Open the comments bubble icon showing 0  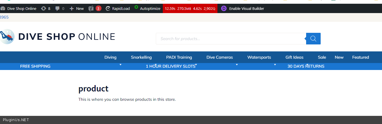(60, 8)
